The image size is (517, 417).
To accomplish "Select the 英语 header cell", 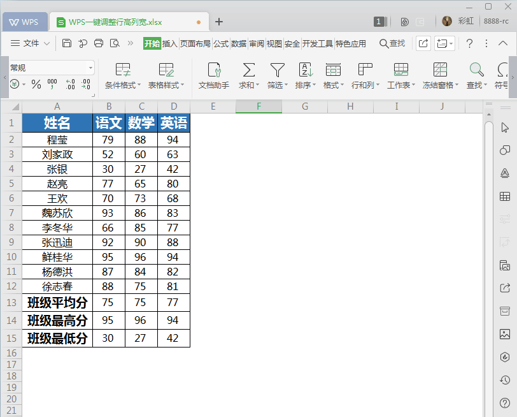I will (x=174, y=123).
